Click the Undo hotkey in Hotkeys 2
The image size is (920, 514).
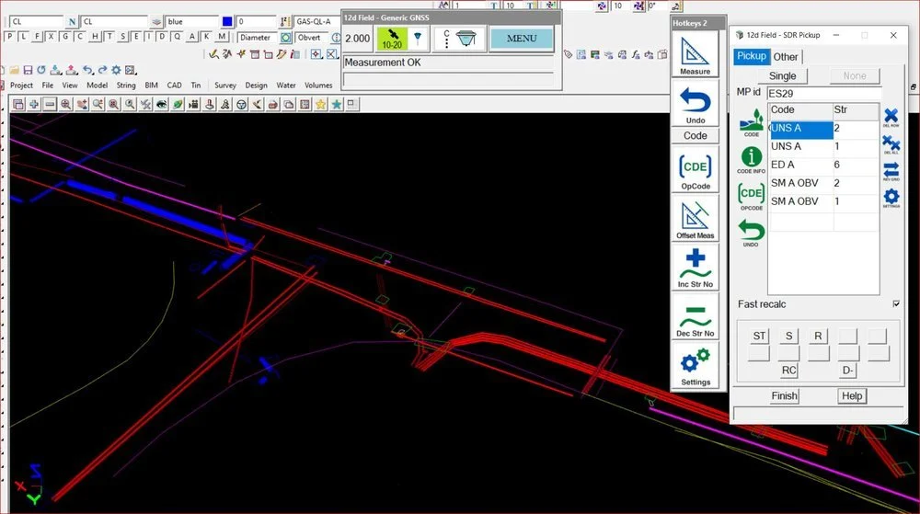(695, 103)
